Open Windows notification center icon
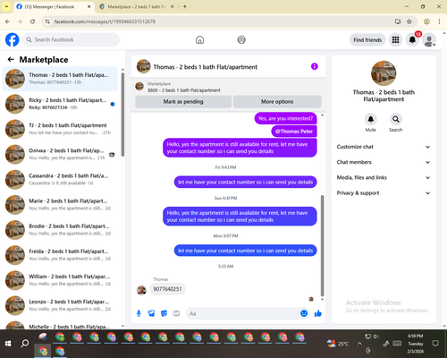This screenshot has height=358, width=447. [x=435, y=344]
